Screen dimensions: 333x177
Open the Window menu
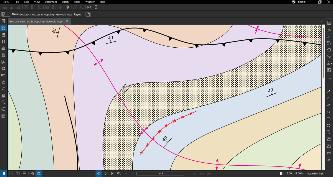[x=90, y=2]
